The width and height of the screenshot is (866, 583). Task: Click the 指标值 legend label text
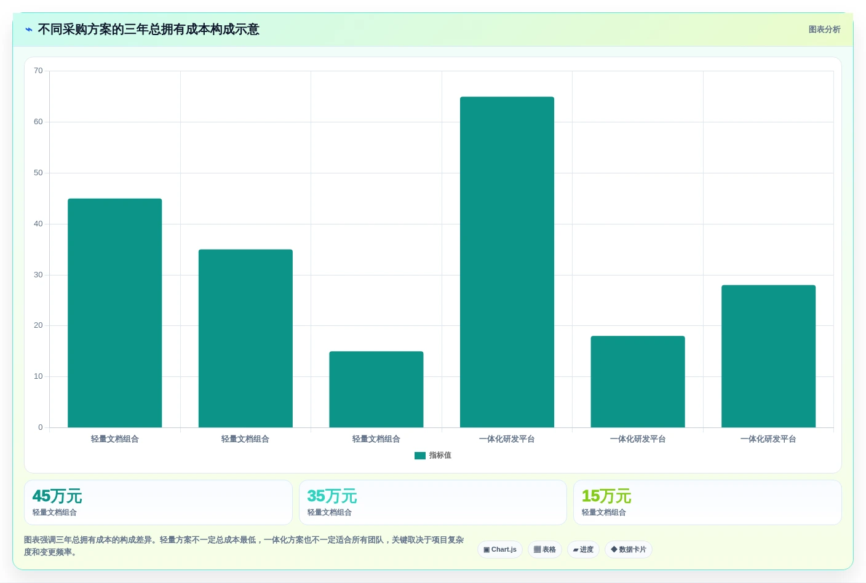(x=440, y=456)
